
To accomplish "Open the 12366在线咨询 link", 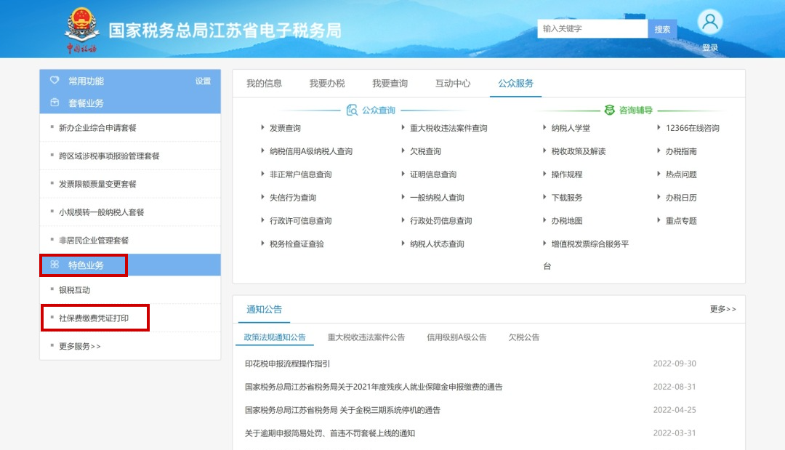I will tap(693, 128).
